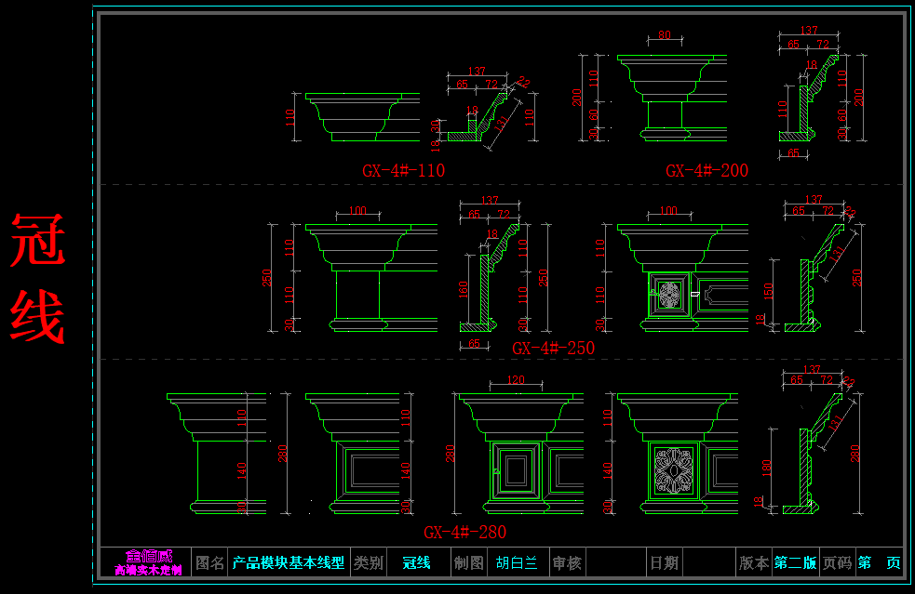The width and height of the screenshot is (915, 594).
Task: Select the 产品模块基本线型 drawing name text
Action: (289, 562)
